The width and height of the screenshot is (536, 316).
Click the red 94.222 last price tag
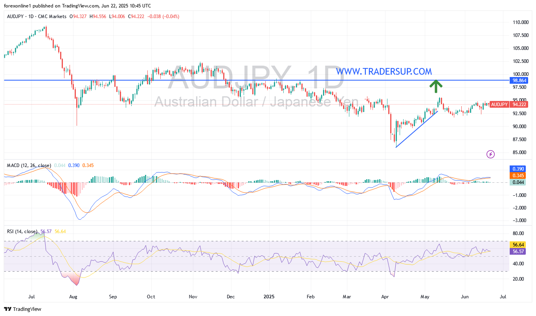(519, 104)
